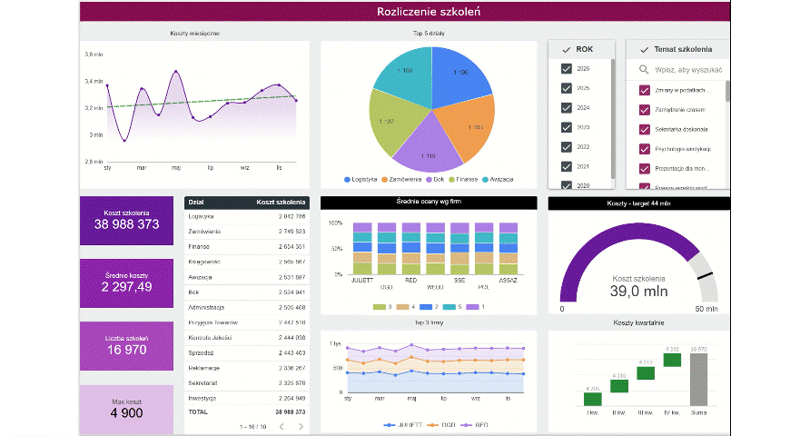This screenshot has height=436, width=810.
Task: Click the search field in Temat szkolenia filter
Action: tap(687, 69)
